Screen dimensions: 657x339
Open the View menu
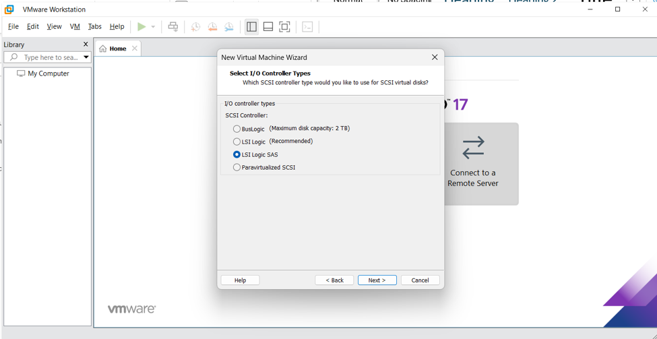[x=55, y=26]
